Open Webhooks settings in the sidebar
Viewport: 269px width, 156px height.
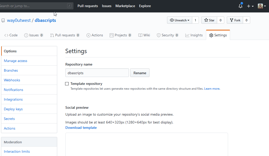click(x=12, y=80)
